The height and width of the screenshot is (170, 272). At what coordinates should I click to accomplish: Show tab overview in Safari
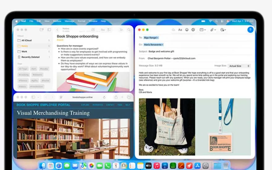pyautogui.click(x=129, y=97)
